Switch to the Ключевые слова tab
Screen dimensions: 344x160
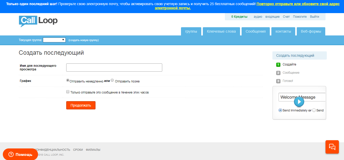pyautogui.click(x=221, y=31)
